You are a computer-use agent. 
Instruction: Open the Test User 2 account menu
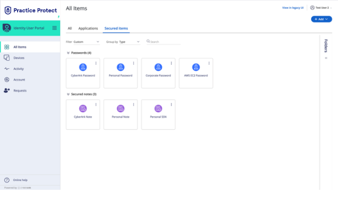tap(321, 7)
